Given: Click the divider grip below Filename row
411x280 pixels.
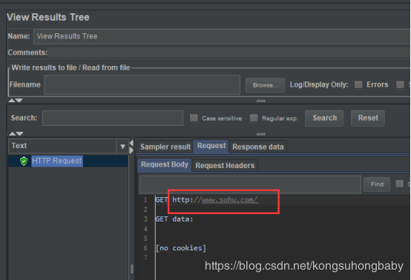Looking at the screenshot, I should [261, 101].
